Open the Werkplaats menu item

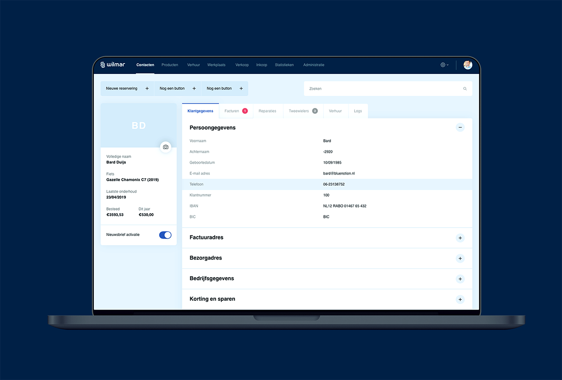(217, 65)
